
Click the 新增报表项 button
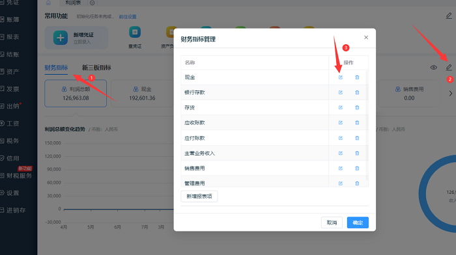pyautogui.click(x=199, y=196)
